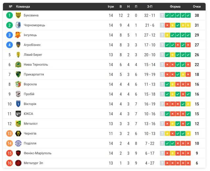Viewport: 210px width, 171px height.
Task: Click the Чорноморець club crest
Action: [18, 25]
